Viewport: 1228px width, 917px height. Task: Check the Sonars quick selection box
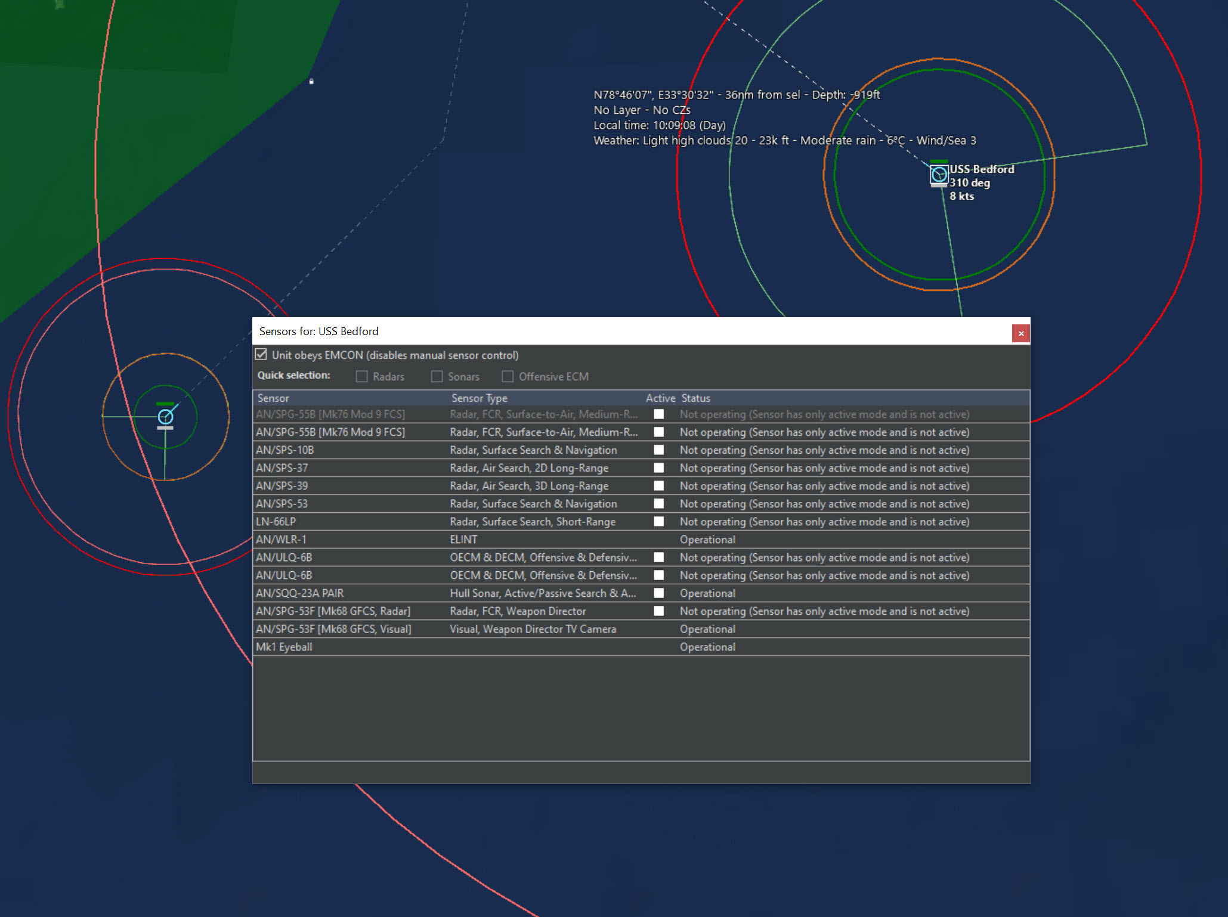437,377
